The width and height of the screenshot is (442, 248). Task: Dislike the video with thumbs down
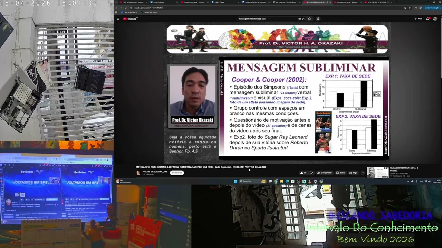coord(311,173)
